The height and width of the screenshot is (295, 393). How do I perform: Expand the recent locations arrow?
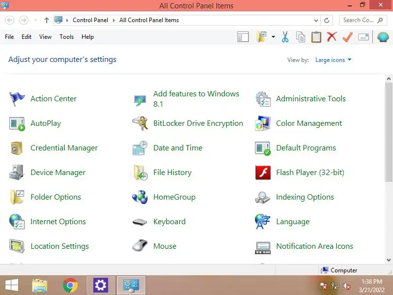tap(35, 20)
